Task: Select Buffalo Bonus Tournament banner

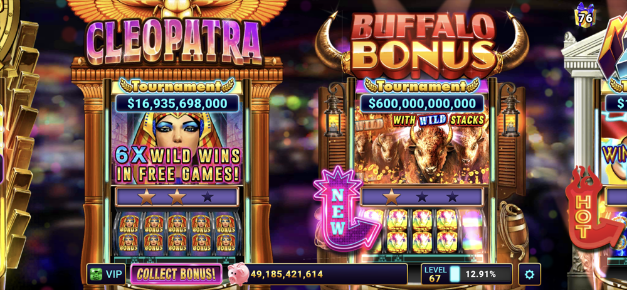Action: coord(422,86)
